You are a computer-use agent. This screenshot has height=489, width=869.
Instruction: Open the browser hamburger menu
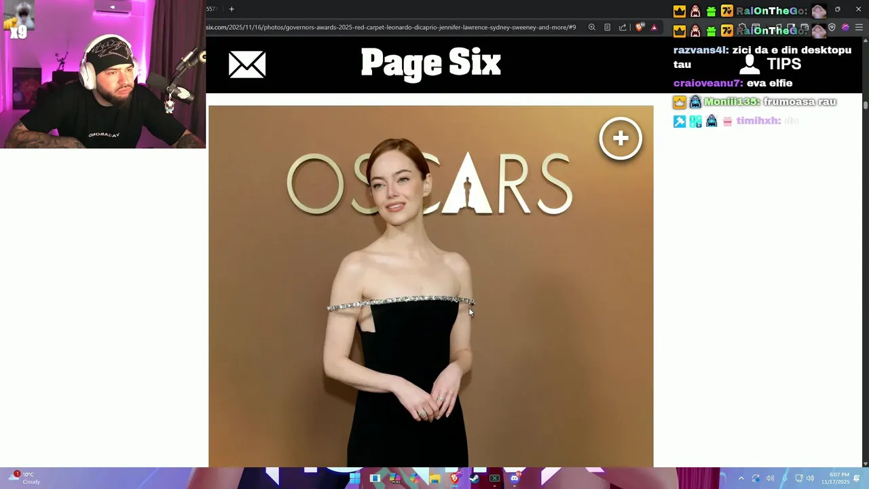[x=859, y=28]
